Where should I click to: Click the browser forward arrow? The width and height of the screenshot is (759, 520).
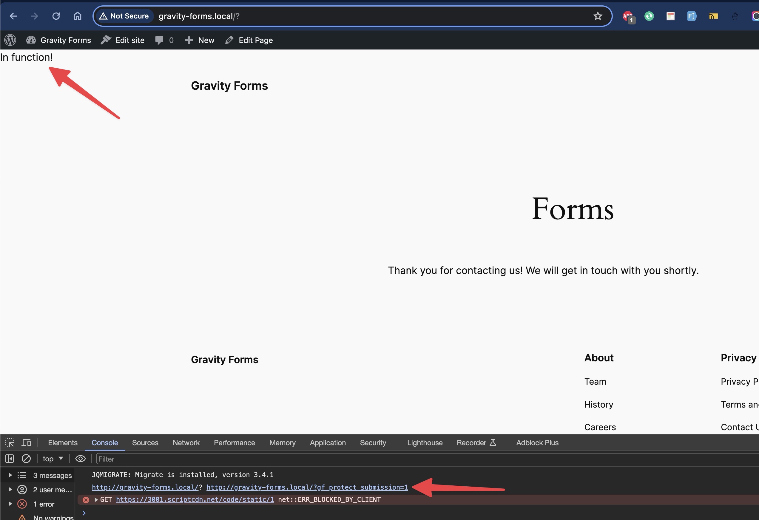tap(34, 16)
